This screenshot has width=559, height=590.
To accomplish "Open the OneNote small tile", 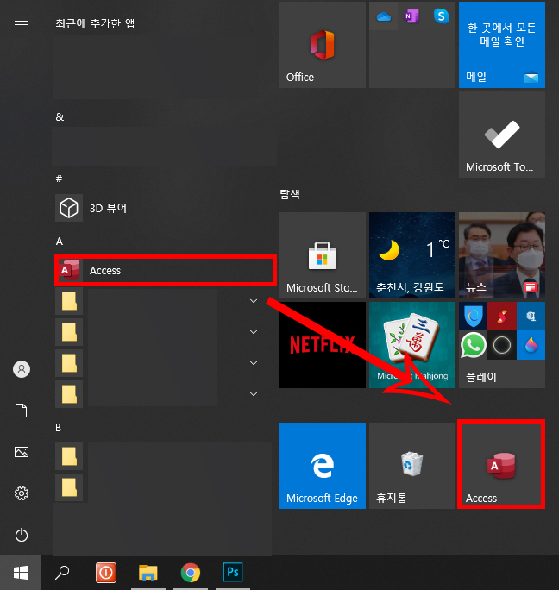I will click(x=412, y=16).
